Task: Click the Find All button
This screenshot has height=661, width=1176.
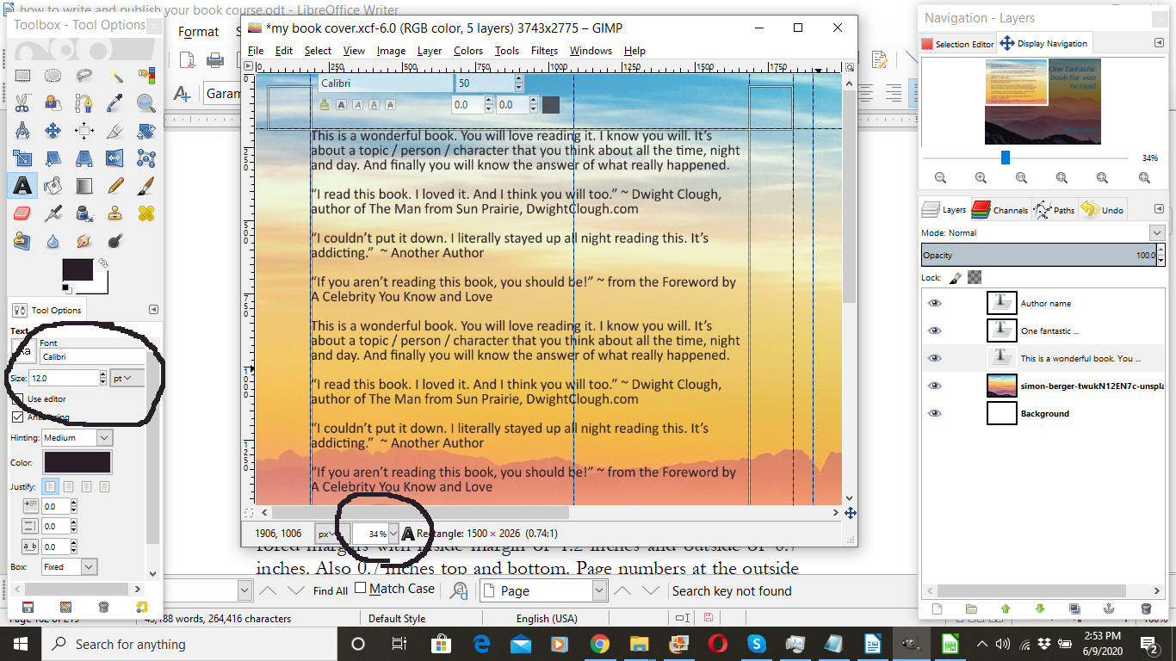Action: pyautogui.click(x=330, y=590)
